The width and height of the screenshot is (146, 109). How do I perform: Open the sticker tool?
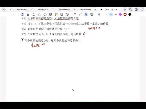click(67, 15)
